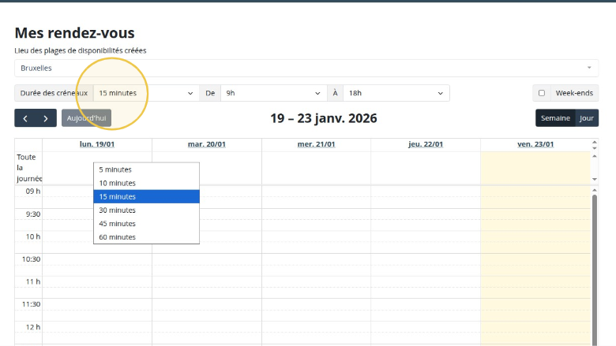Open Monday lun. 19/01 header link
Viewport: 616px width, 346px height.
(97, 144)
